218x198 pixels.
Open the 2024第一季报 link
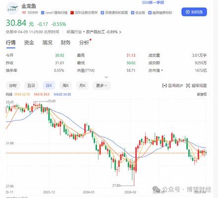pyautogui.click(x=153, y=2)
